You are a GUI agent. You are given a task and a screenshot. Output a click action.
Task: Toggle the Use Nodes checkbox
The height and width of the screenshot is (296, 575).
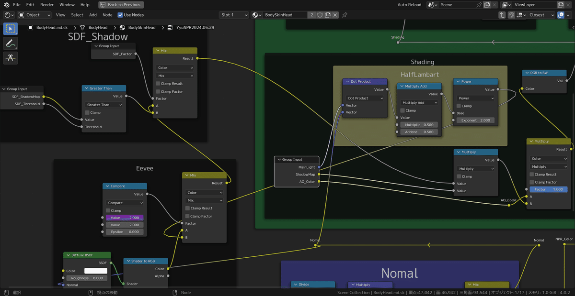point(120,15)
